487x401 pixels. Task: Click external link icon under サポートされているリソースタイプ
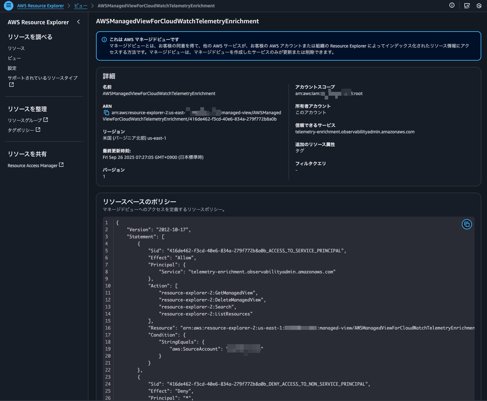(11, 85)
